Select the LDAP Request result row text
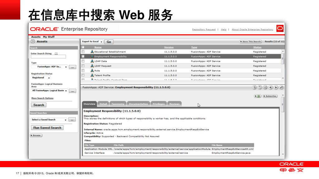 pos(103,66)
